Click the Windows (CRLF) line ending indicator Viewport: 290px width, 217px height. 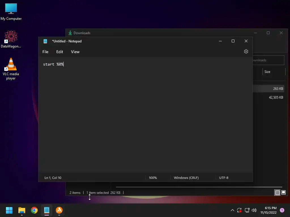(186, 178)
